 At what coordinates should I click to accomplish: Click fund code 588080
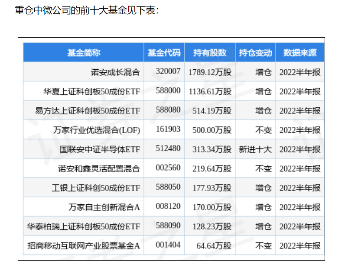pos(168,110)
